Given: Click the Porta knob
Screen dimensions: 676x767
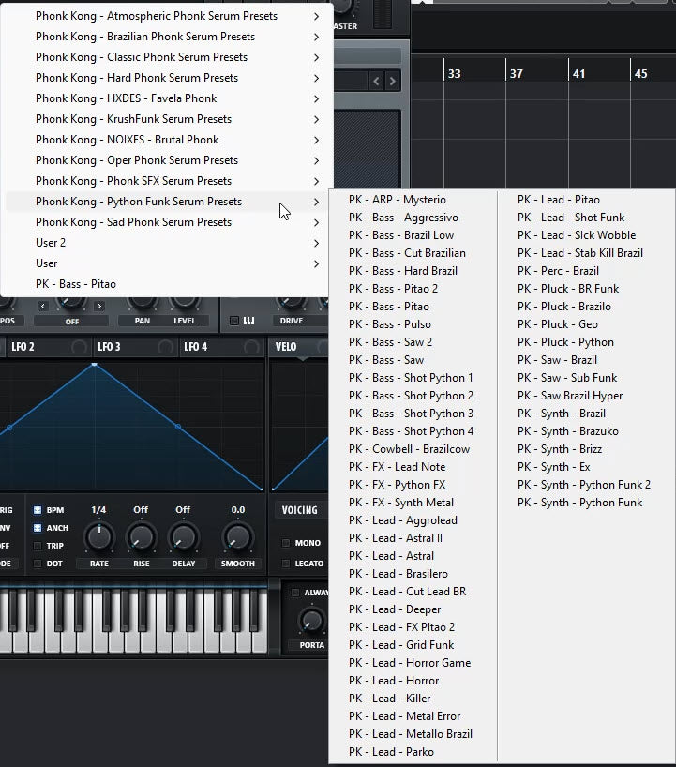Looking at the screenshot, I should (x=311, y=621).
